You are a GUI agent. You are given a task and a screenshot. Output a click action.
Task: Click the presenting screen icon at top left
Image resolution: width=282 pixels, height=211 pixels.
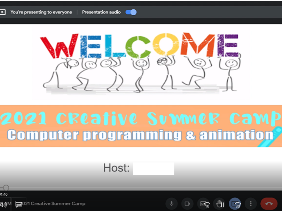click(x=3, y=12)
